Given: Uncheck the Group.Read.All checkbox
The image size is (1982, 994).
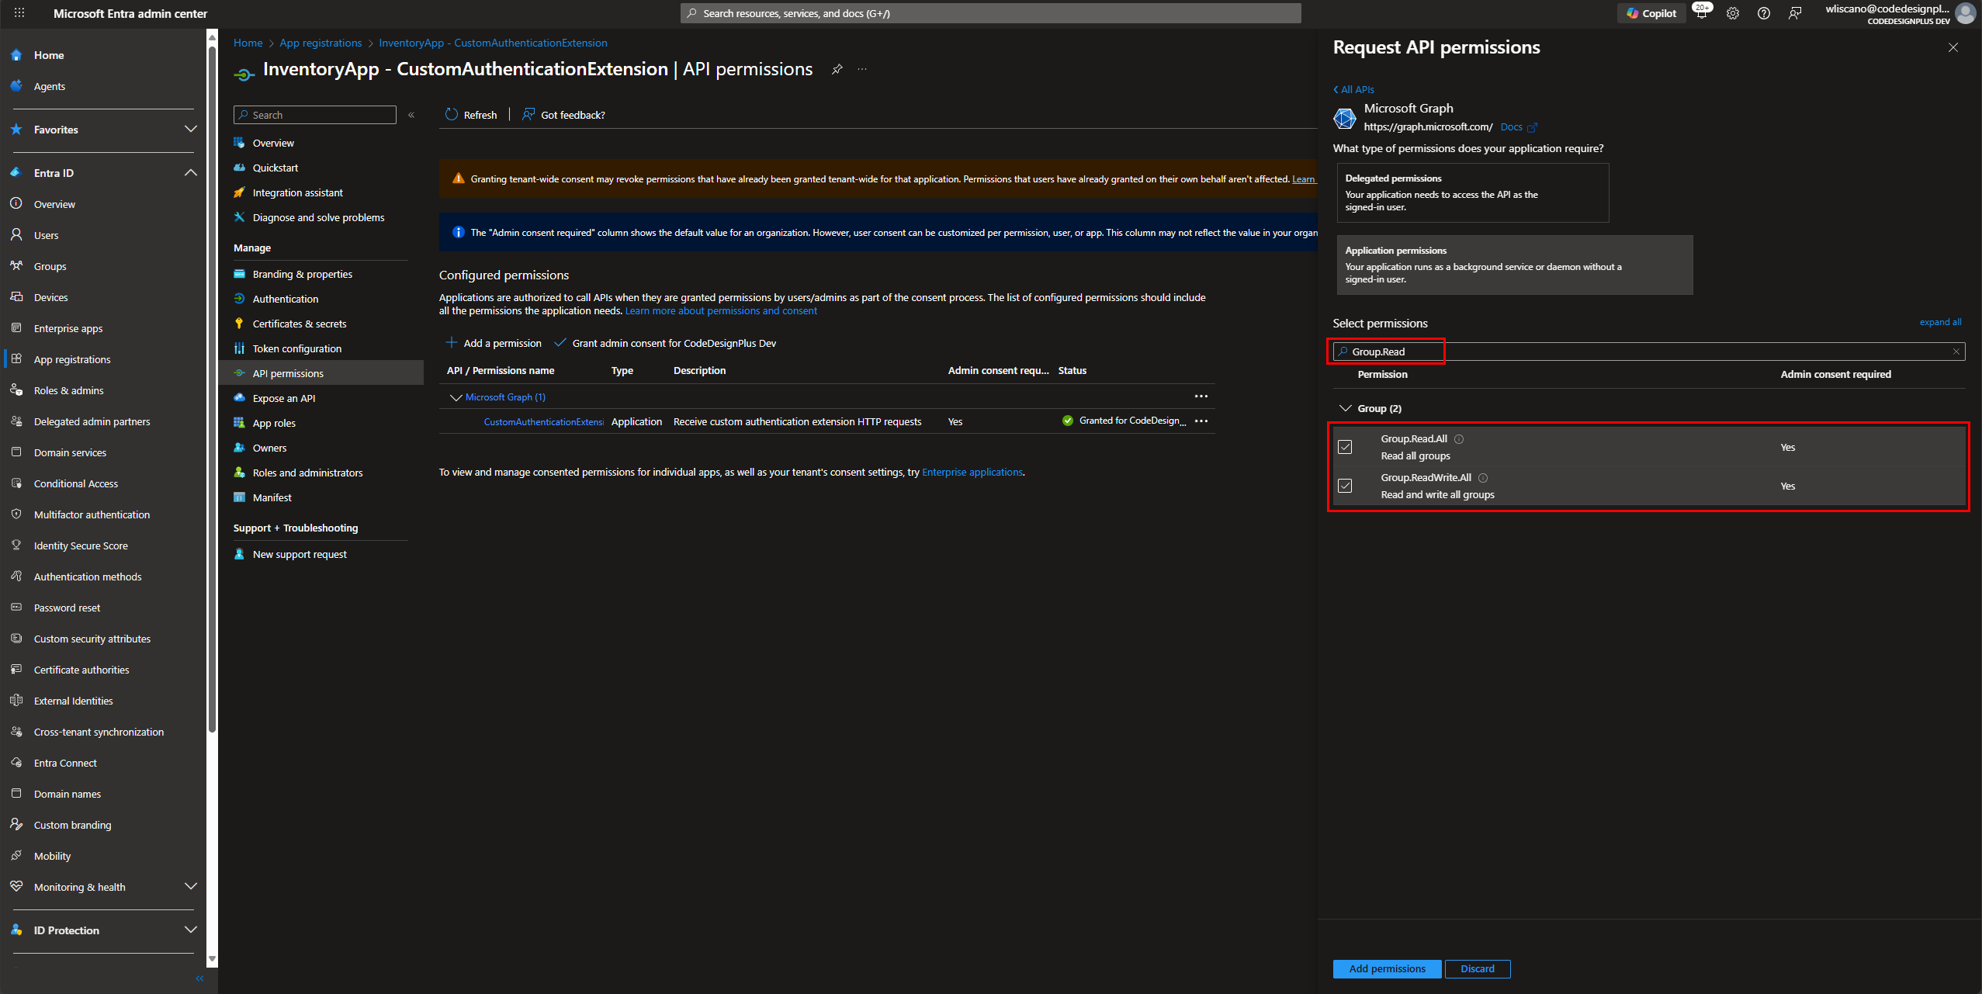Looking at the screenshot, I should coord(1345,447).
